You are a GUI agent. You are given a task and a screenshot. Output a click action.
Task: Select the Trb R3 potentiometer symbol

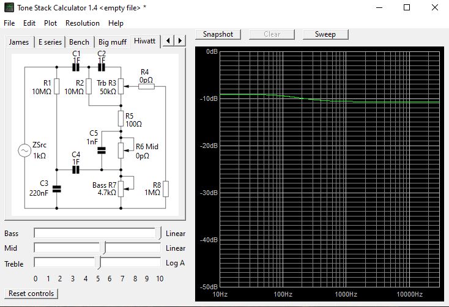[121, 86]
